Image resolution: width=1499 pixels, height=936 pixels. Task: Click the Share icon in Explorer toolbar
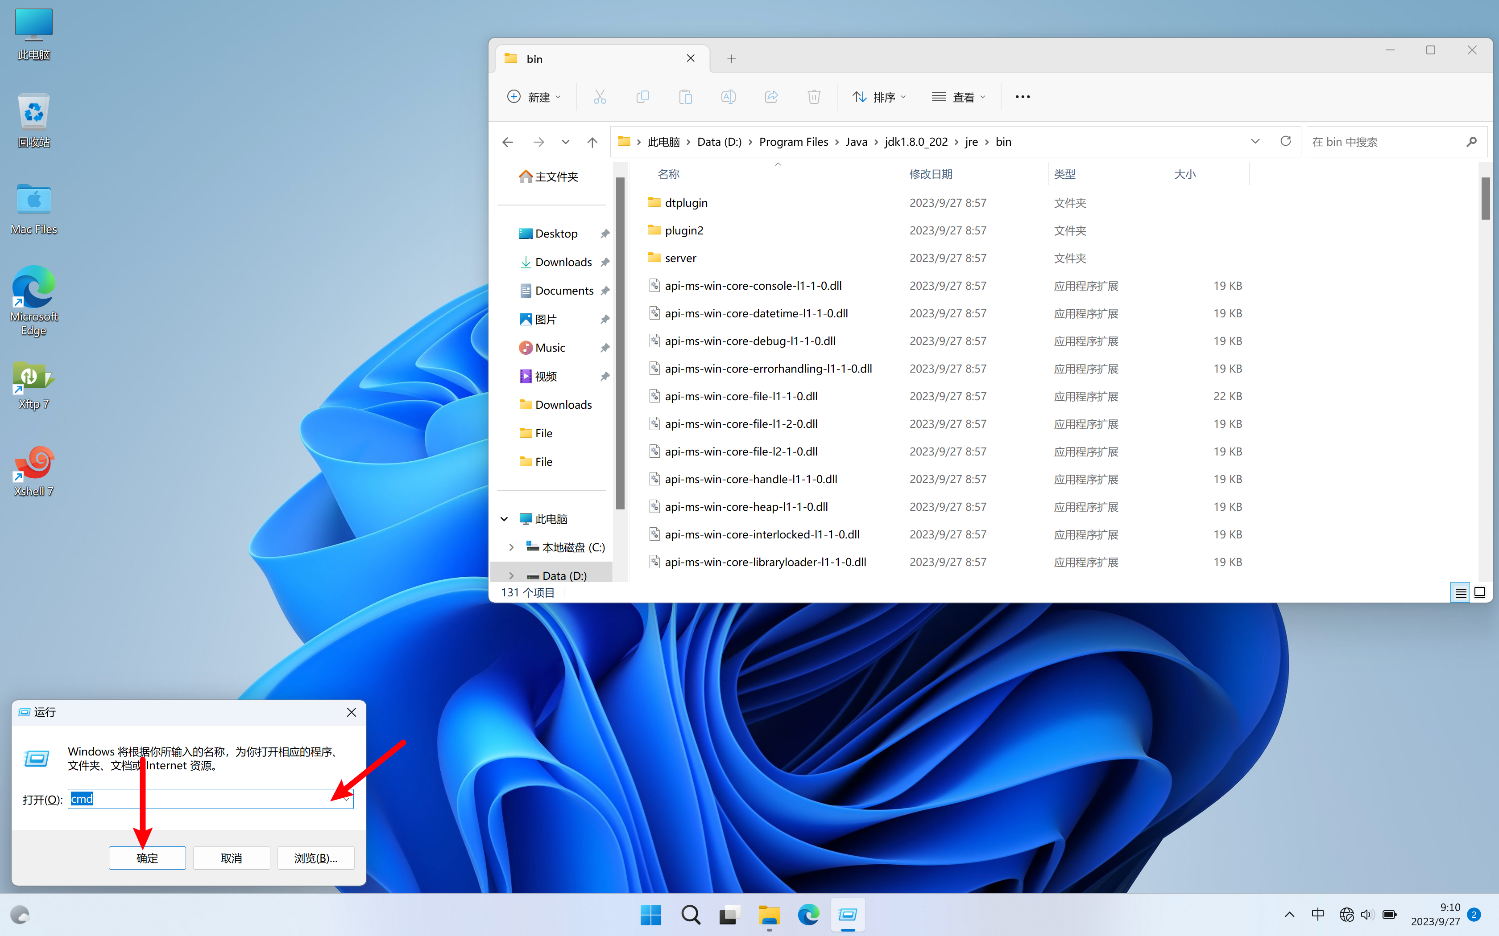coord(771,97)
